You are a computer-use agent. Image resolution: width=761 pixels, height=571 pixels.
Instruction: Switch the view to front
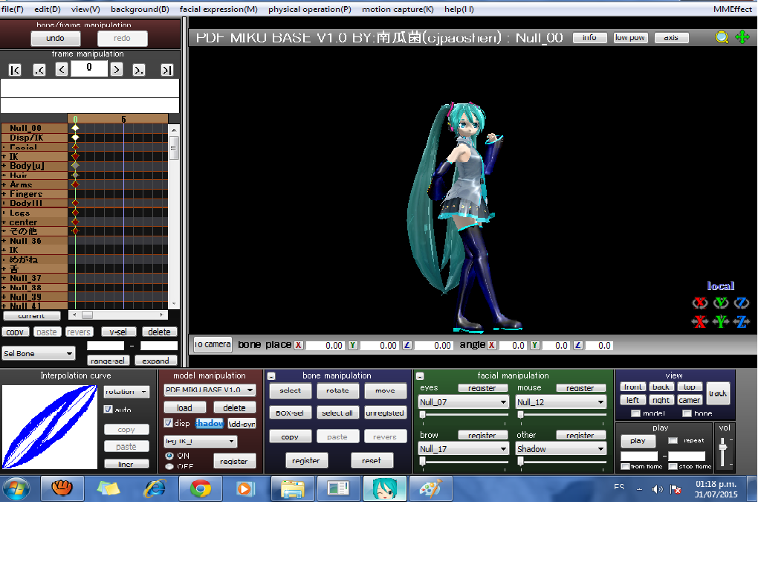633,387
